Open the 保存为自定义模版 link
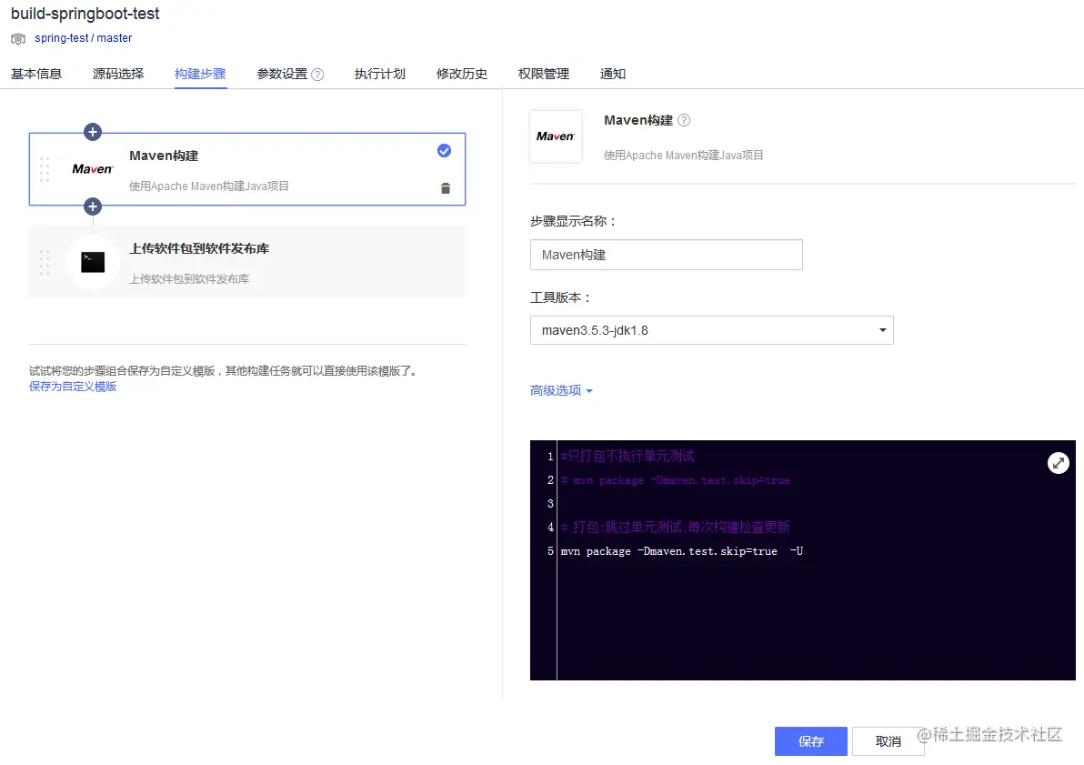Viewport: 1084px width, 765px height. click(x=72, y=386)
